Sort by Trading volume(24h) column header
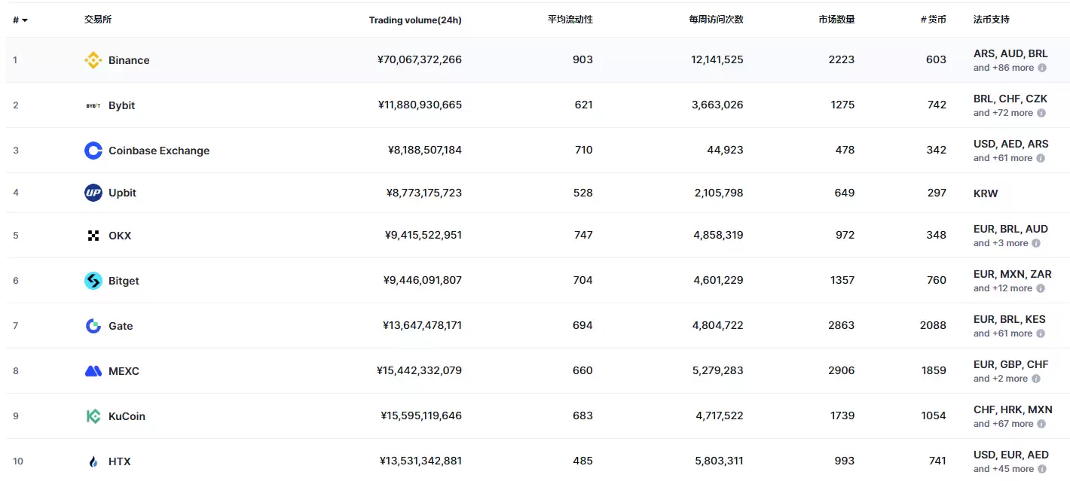Viewport: 1070px width, 481px height. tap(414, 20)
